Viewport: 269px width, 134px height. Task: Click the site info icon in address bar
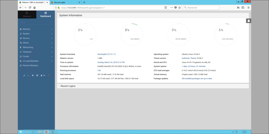click(56, 8)
